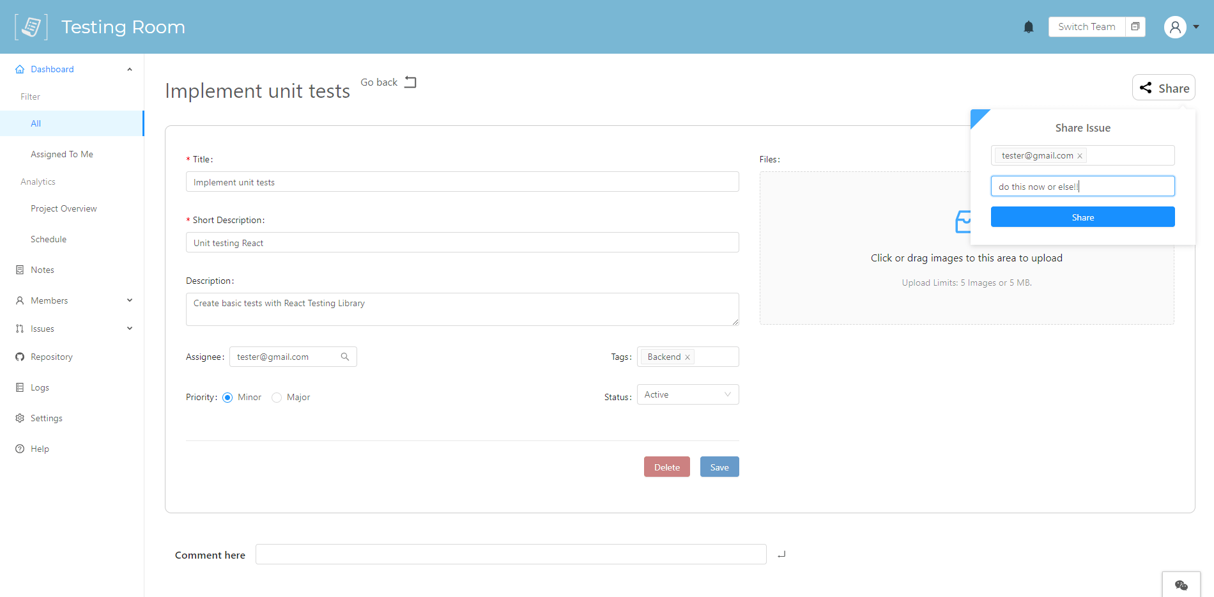The width and height of the screenshot is (1214, 597).
Task: Click the share icon in the top Share button
Action: pos(1146,88)
